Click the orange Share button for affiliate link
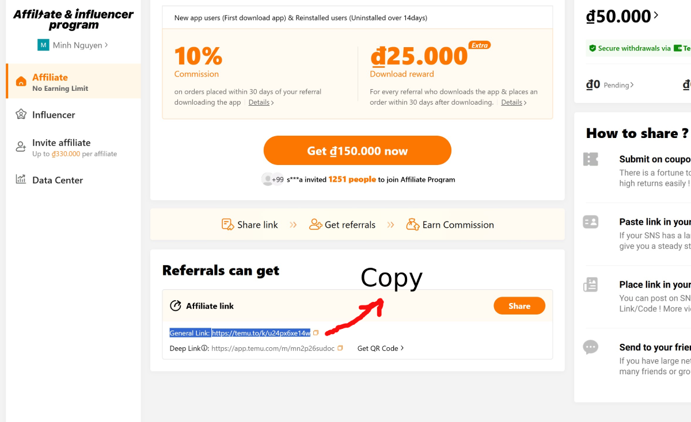This screenshot has height=422, width=691. [519, 306]
